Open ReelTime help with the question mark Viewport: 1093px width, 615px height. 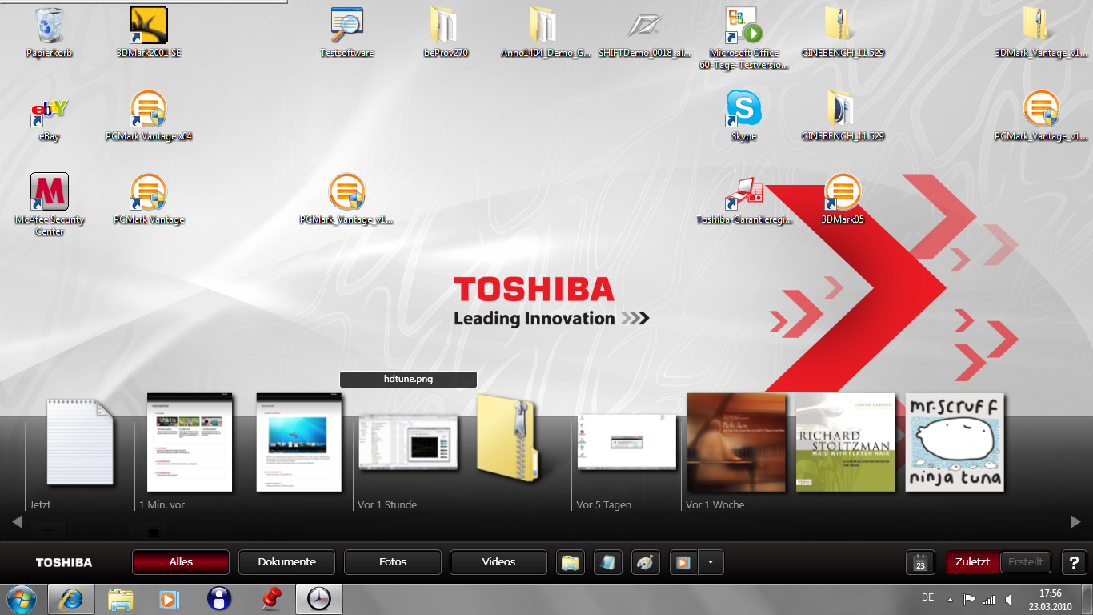[x=1074, y=562]
